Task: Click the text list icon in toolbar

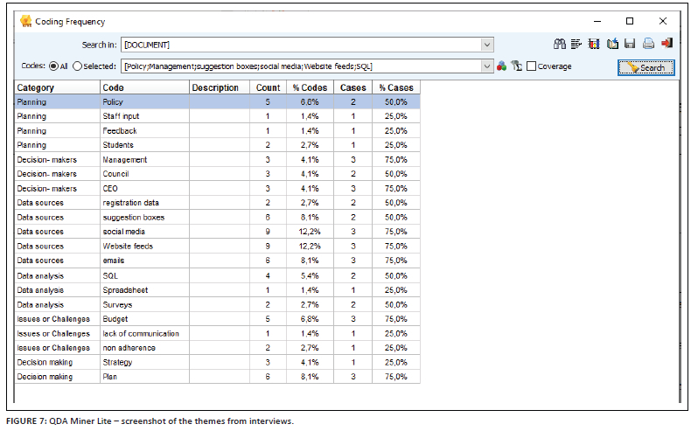Action: tap(577, 44)
